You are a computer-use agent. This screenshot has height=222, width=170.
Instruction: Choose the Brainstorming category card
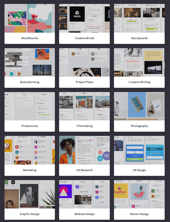(x=30, y=68)
